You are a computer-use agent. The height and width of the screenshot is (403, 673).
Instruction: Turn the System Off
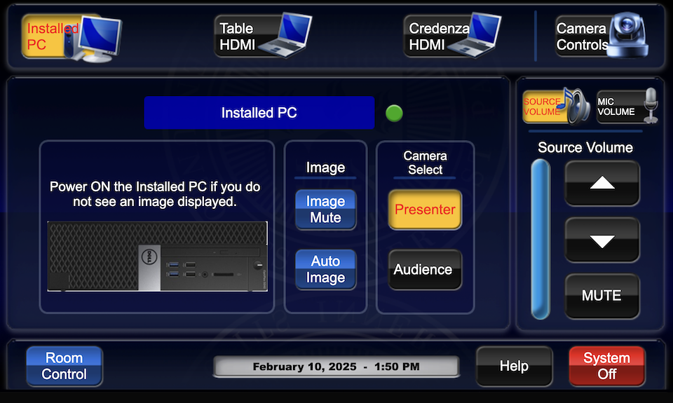[x=607, y=366]
